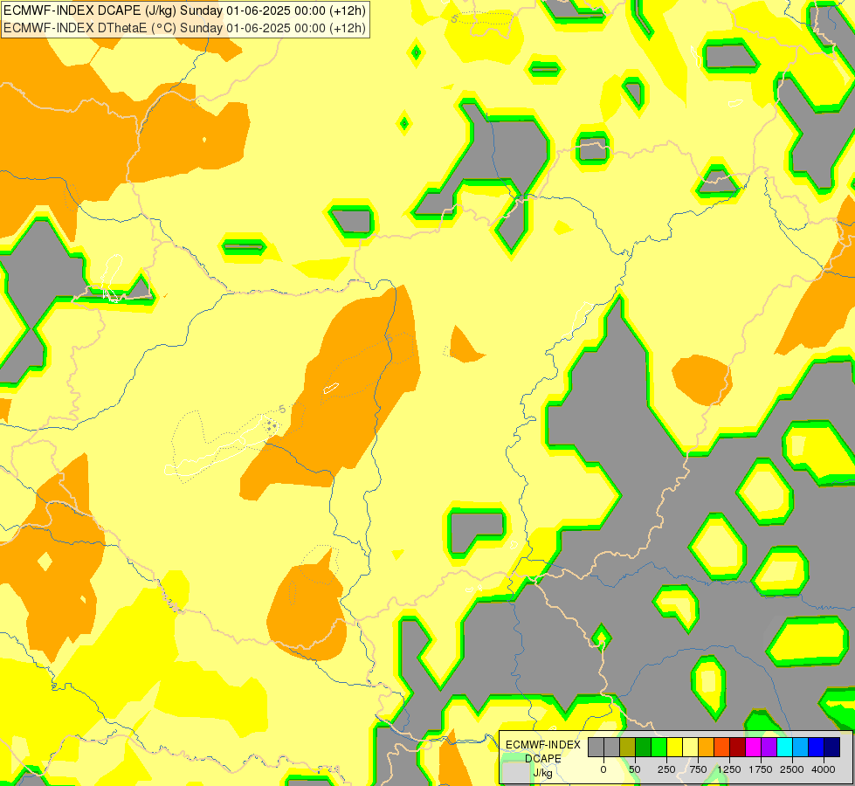Click the dark red legend swatch

click(737, 747)
